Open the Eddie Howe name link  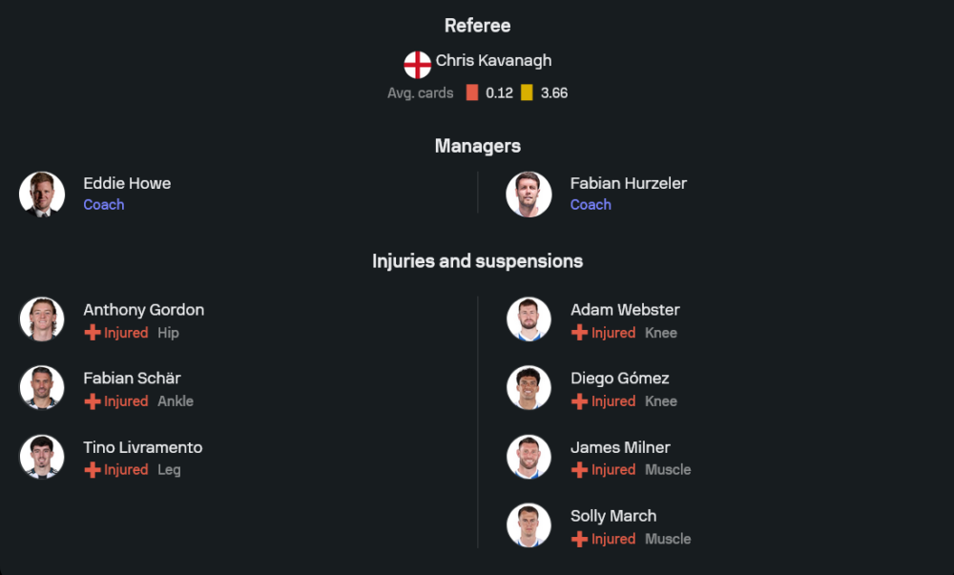tap(127, 183)
